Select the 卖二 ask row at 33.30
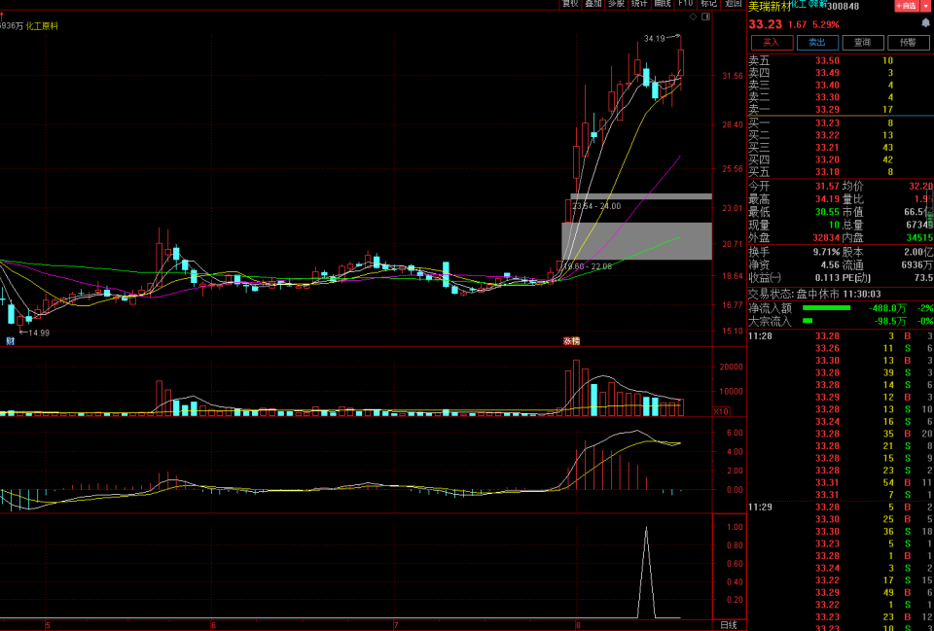Screen dimensions: 934x631 tap(841, 97)
